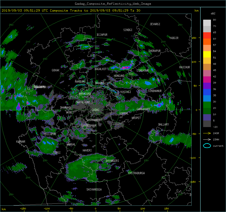Click the YADGIR city label
Screen dimensions: 226x212
coord(174,38)
